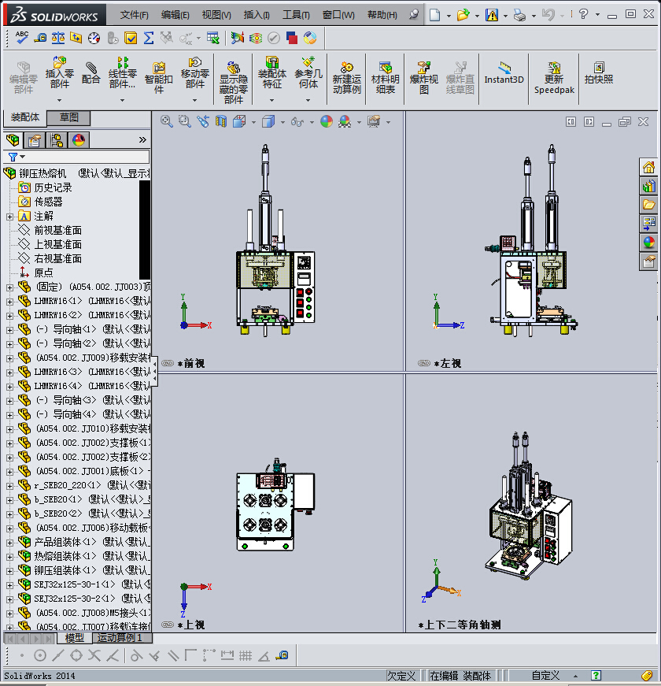
Task: Toggle link views icon beside 上视
Action: click(x=168, y=625)
